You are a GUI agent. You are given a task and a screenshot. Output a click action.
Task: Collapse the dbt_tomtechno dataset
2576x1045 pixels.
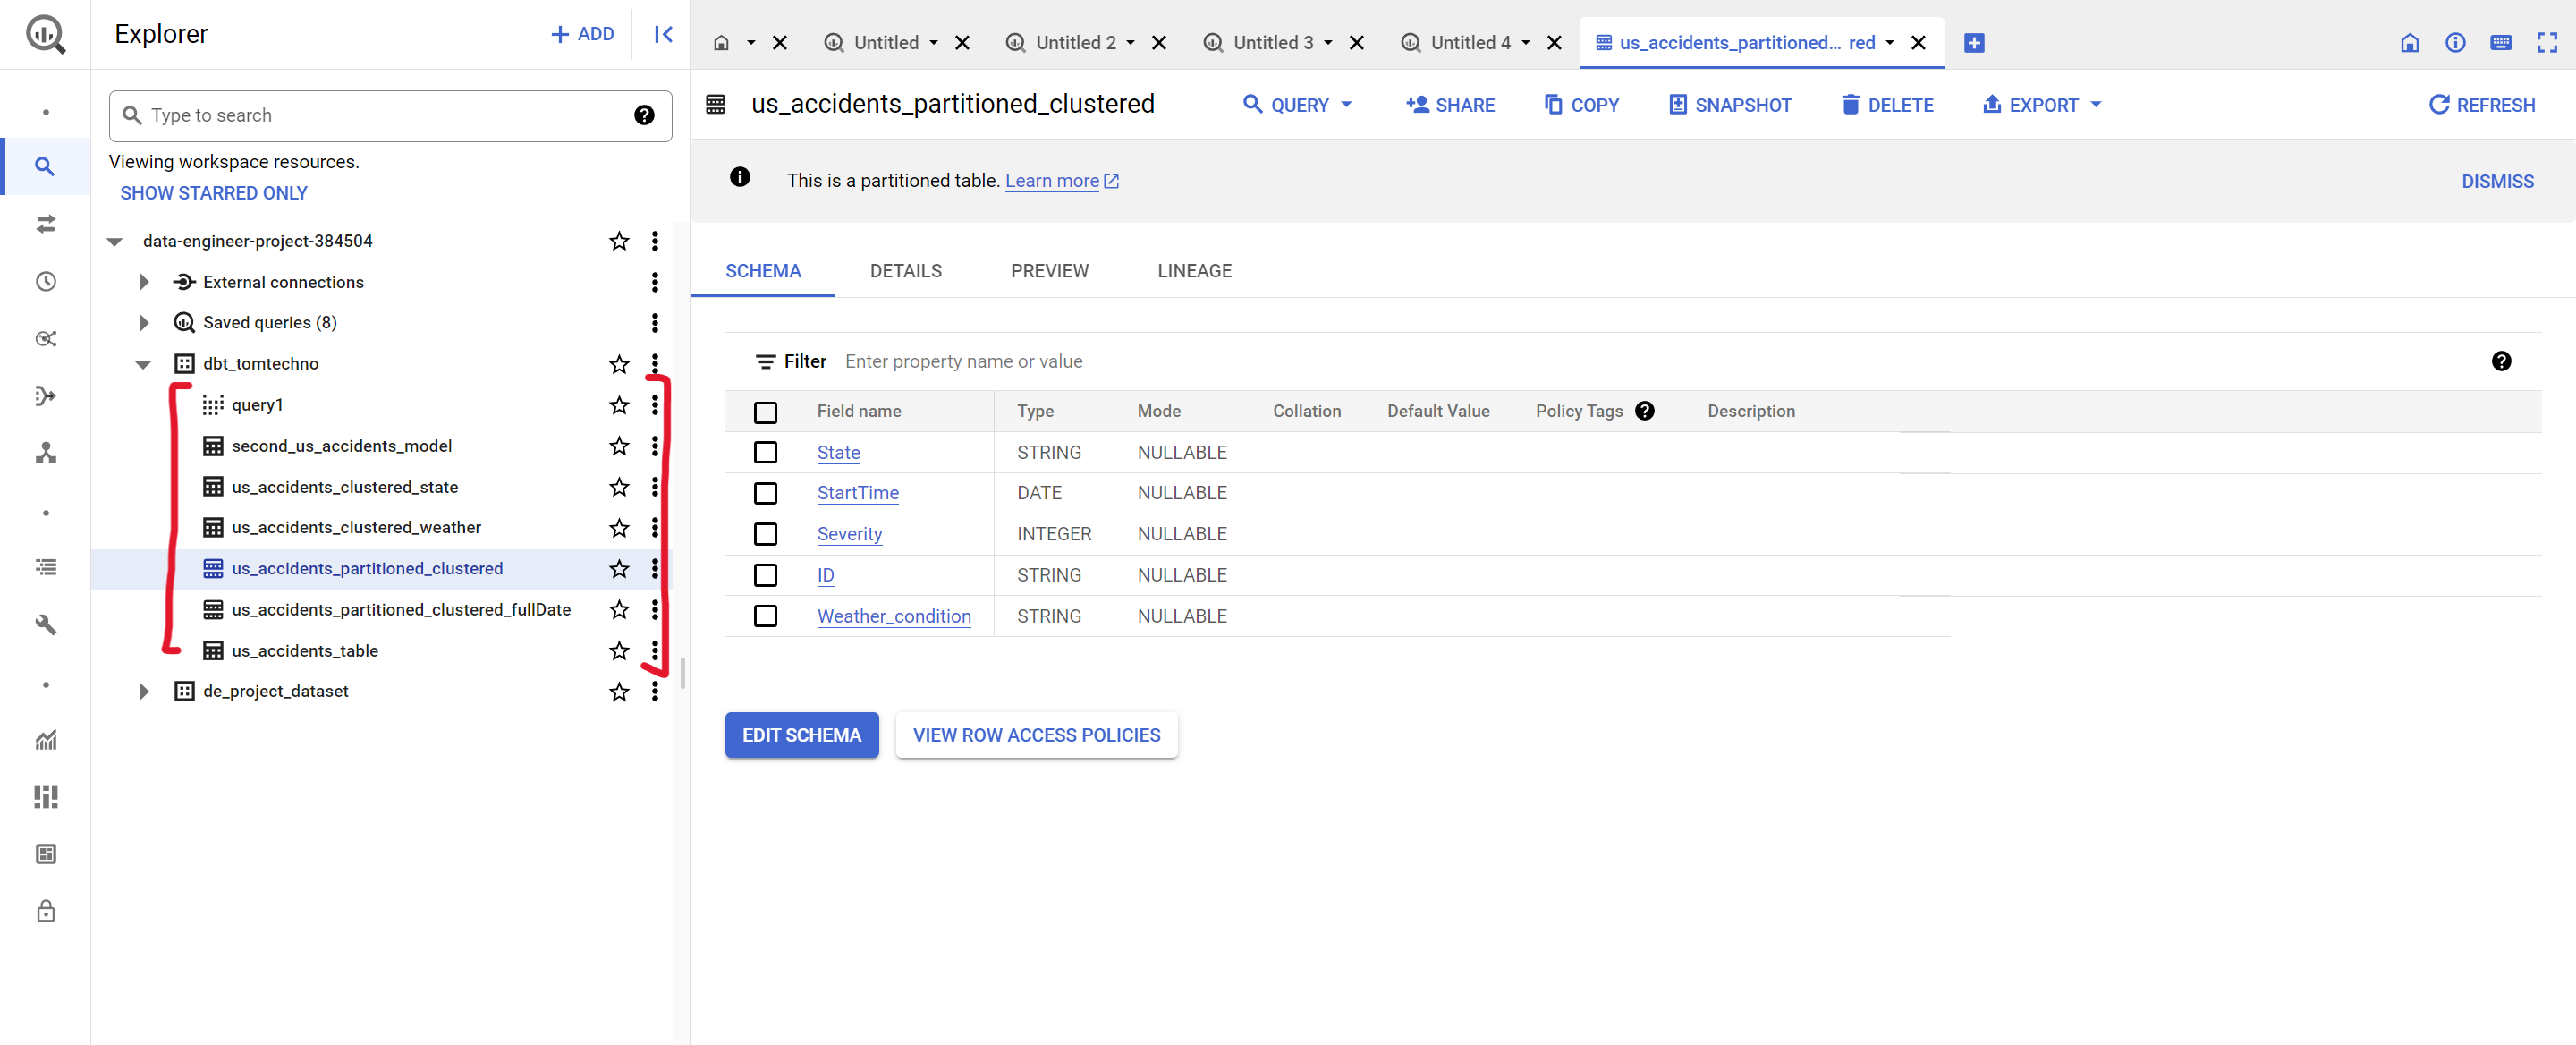point(142,364)
